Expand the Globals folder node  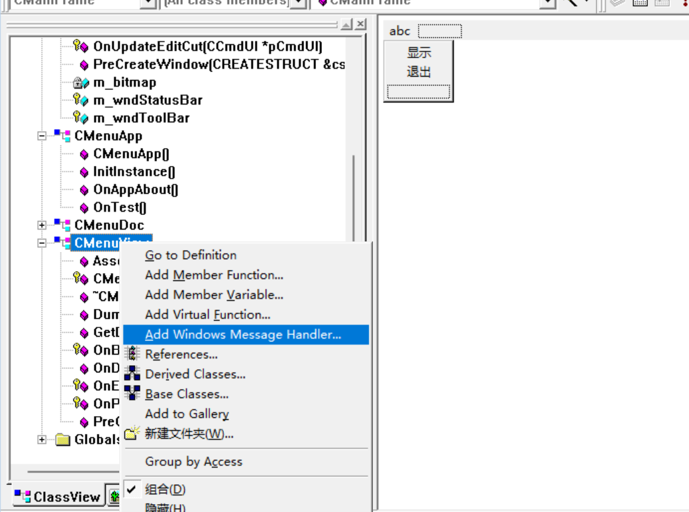tap(42, 439)
